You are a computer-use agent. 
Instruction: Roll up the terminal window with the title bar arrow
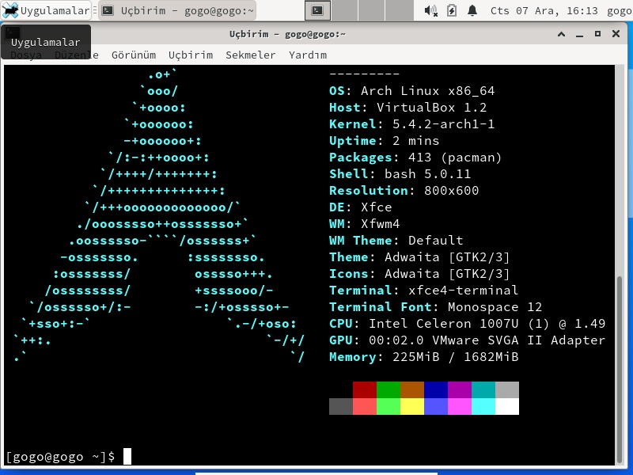point(561,34)
